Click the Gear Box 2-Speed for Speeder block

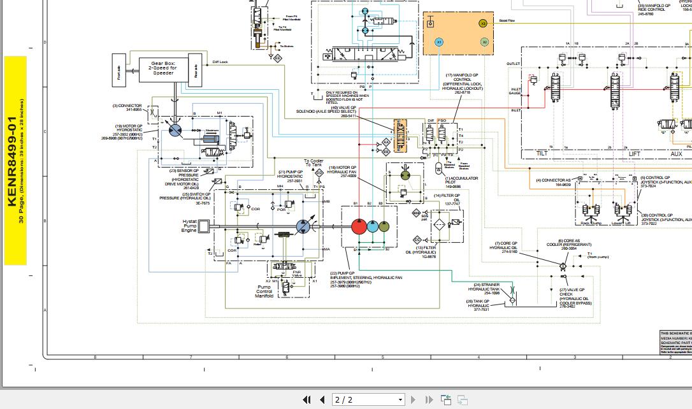point(163,69)
